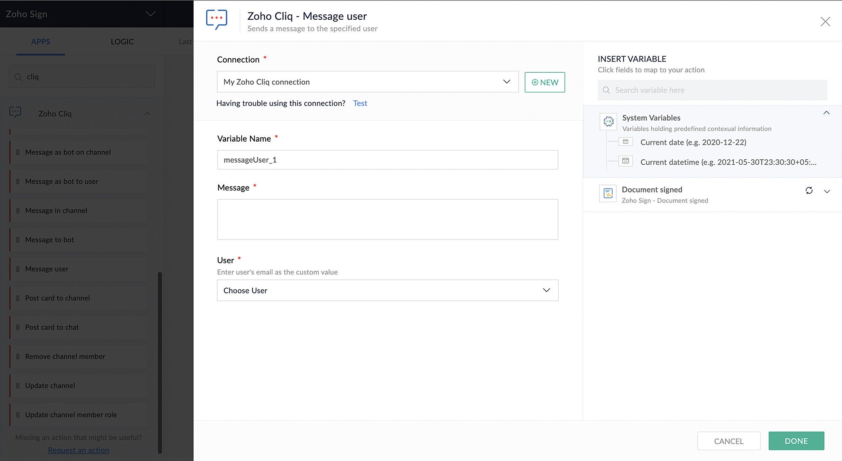
Task: Click the Current date calendar icon
Action: coord(626,142)
